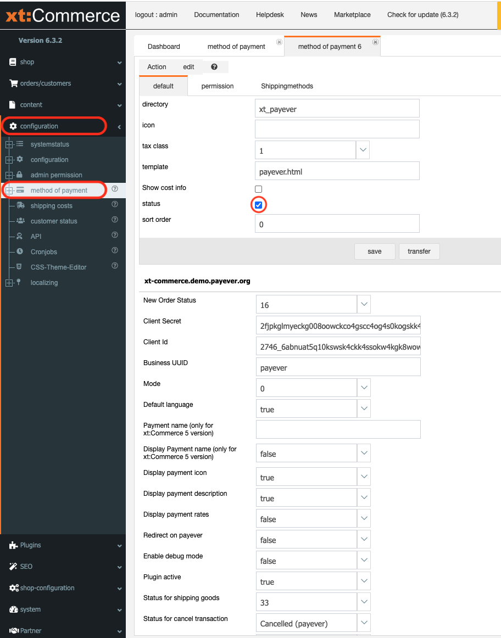Open the tax class dropdown
The height and width of the screenshot is (638, 501).
pyautogui.click(x=363, y=150)
